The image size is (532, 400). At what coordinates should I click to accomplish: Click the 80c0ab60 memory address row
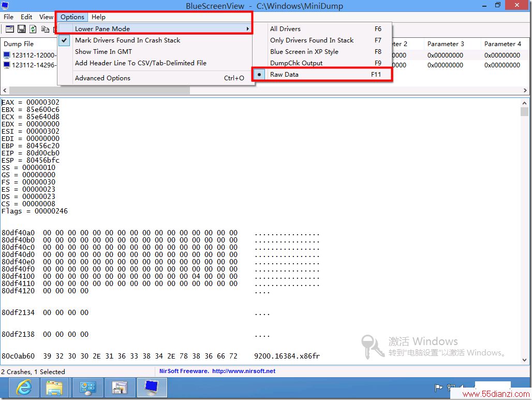point(160,356)
